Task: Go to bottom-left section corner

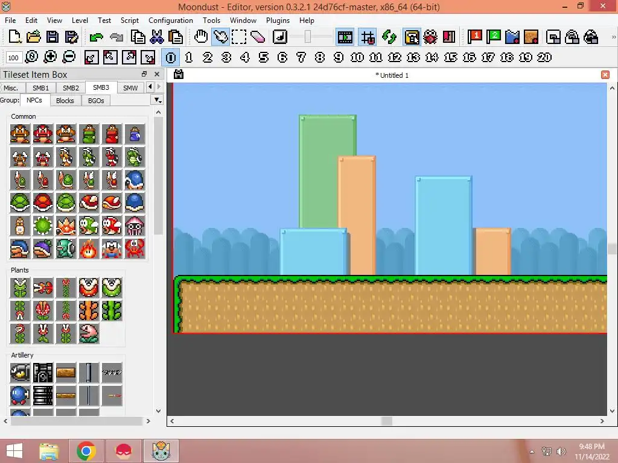Action: pos(91,57)
